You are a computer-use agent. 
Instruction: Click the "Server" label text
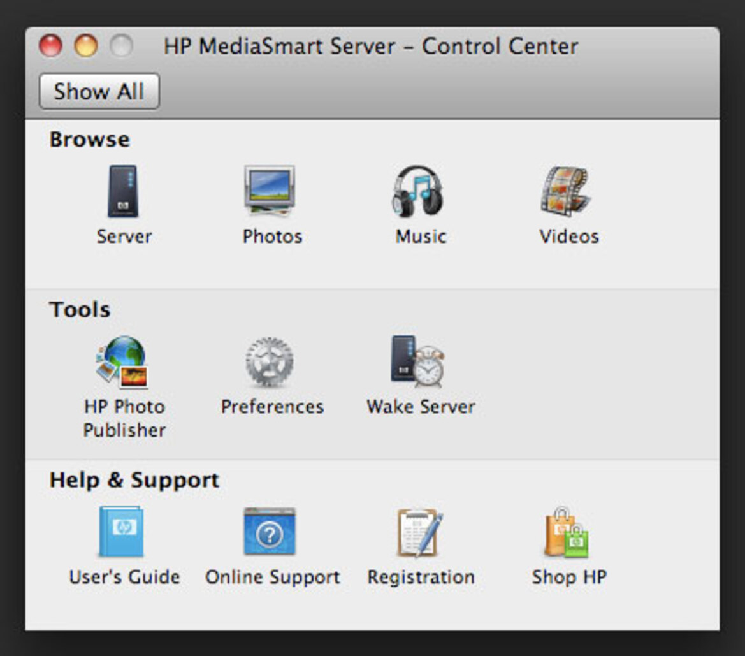124,237
